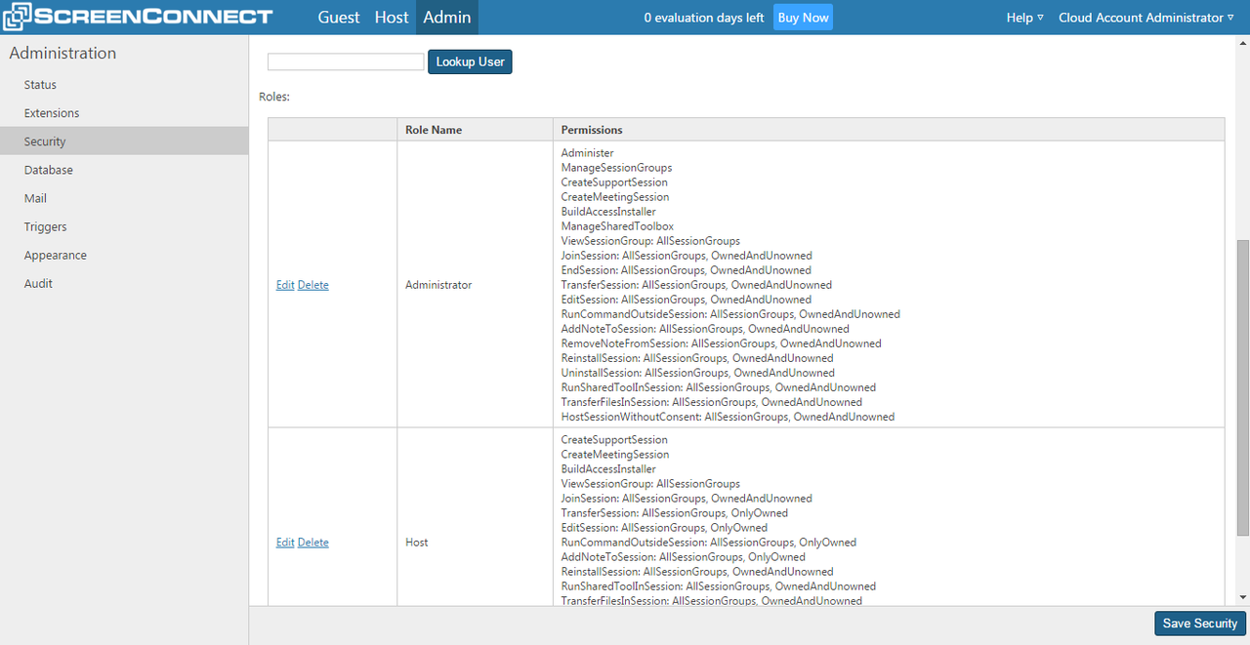Open the Audit page

tap(38, 283)
